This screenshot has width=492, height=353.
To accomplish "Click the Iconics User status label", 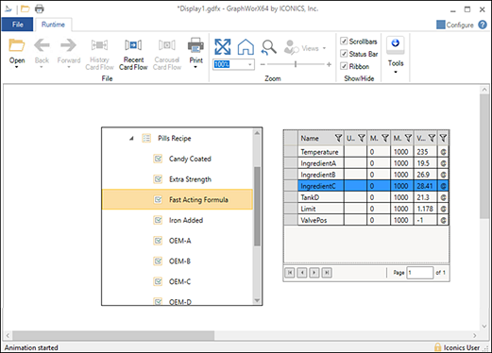I will [x=462, y=347].
